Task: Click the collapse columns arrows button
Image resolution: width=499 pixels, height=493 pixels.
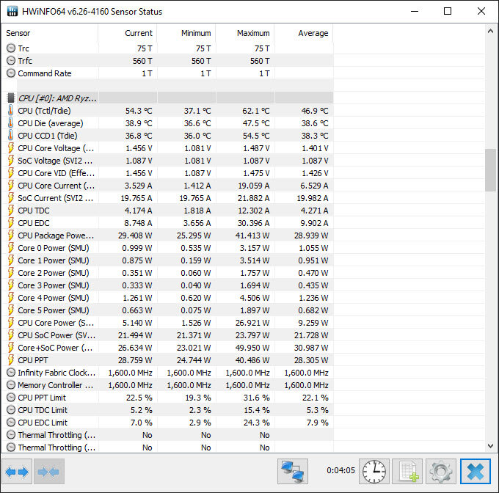Action: click(49, 472)
